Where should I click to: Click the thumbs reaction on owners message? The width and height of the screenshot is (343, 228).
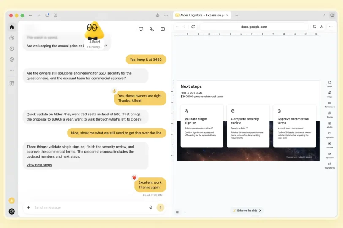[x=114, y=91]
